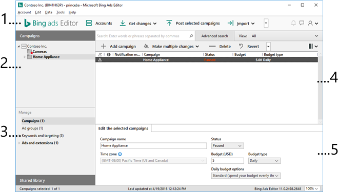This screenshot has width=338, height=192.
Task: Click Last updated status text
Action: tap(157, 189)
